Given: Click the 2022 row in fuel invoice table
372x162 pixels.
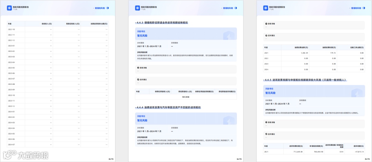Looking at the screenshot, I should pyautogui.click(x=314, y=58).
